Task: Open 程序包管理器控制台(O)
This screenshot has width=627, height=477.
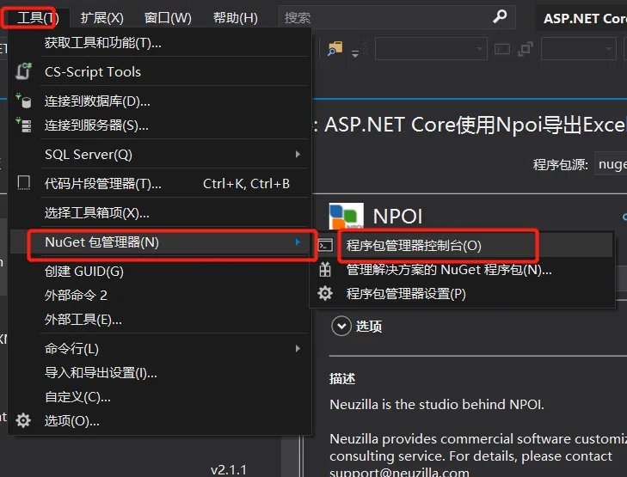Action: 463,245
